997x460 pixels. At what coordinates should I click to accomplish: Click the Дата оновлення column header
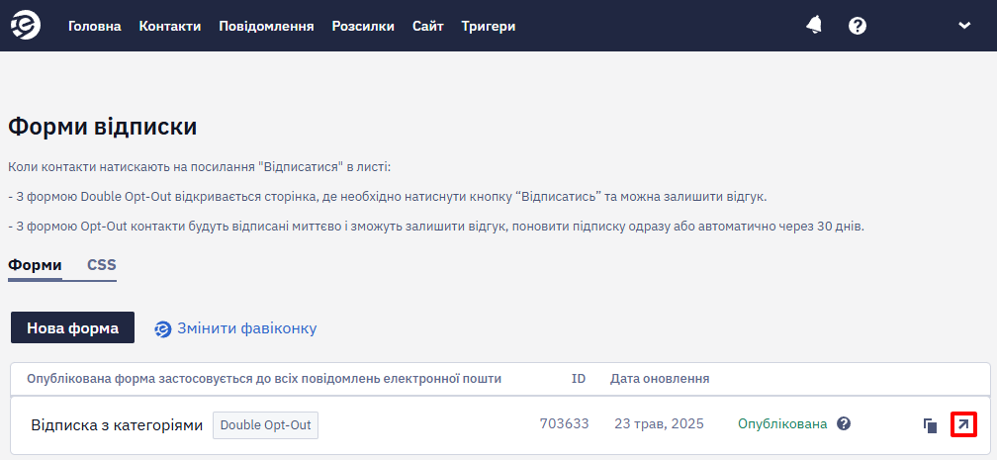[660, 379]
